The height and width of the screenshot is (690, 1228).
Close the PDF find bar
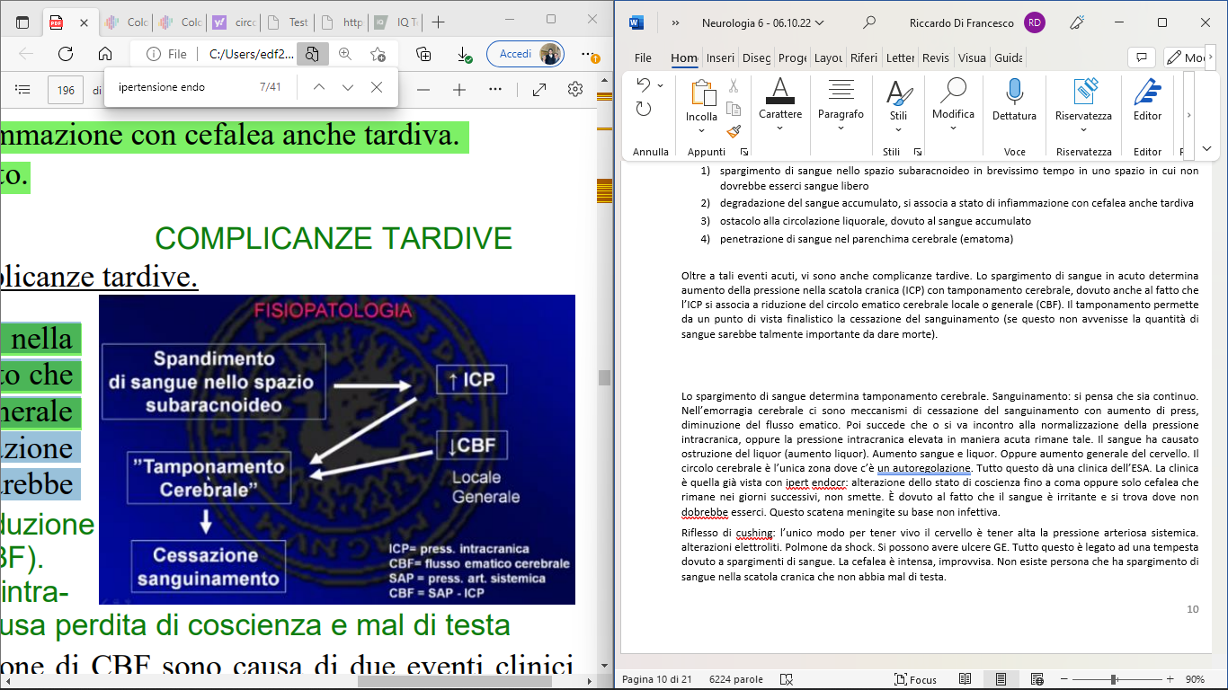[377, 87]
